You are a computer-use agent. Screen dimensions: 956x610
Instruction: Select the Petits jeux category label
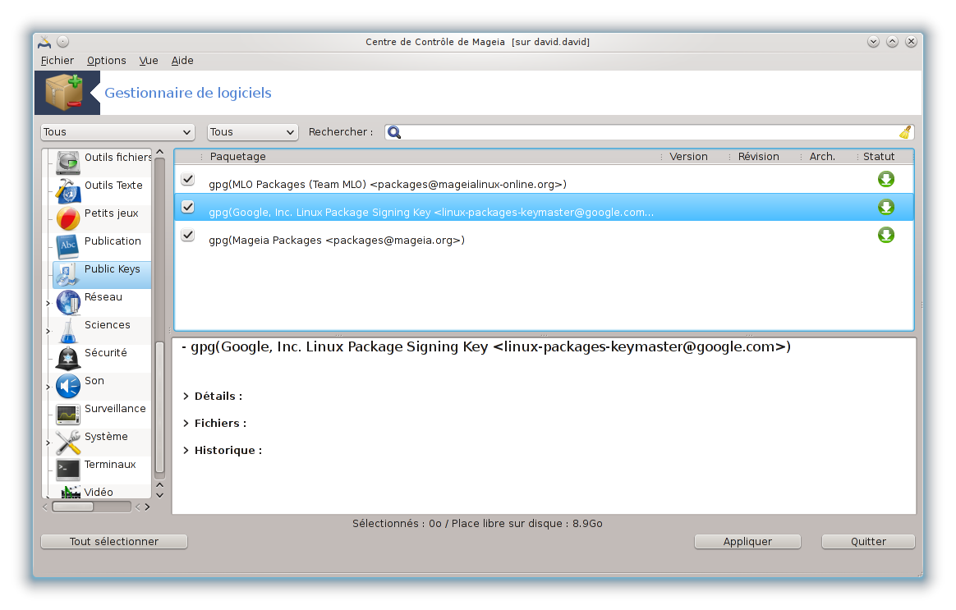point(111,213)
